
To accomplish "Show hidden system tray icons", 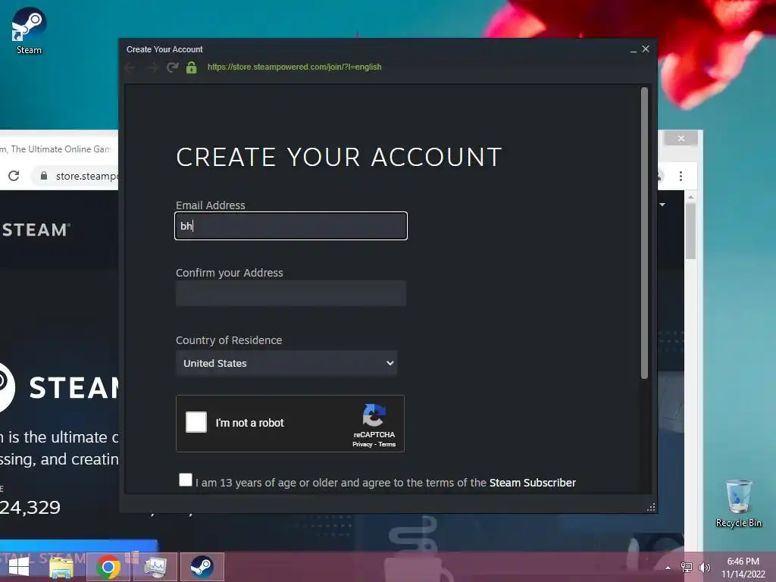I will click(x=668, y=568).
